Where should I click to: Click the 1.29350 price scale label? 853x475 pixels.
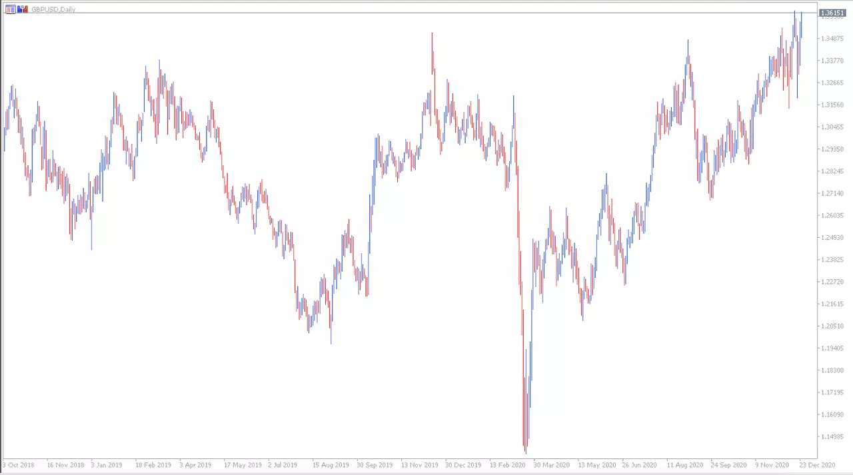833,149
